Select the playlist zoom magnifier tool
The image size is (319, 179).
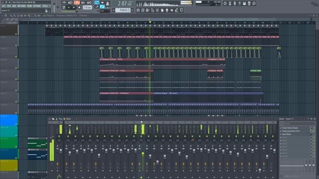(35, 15)
